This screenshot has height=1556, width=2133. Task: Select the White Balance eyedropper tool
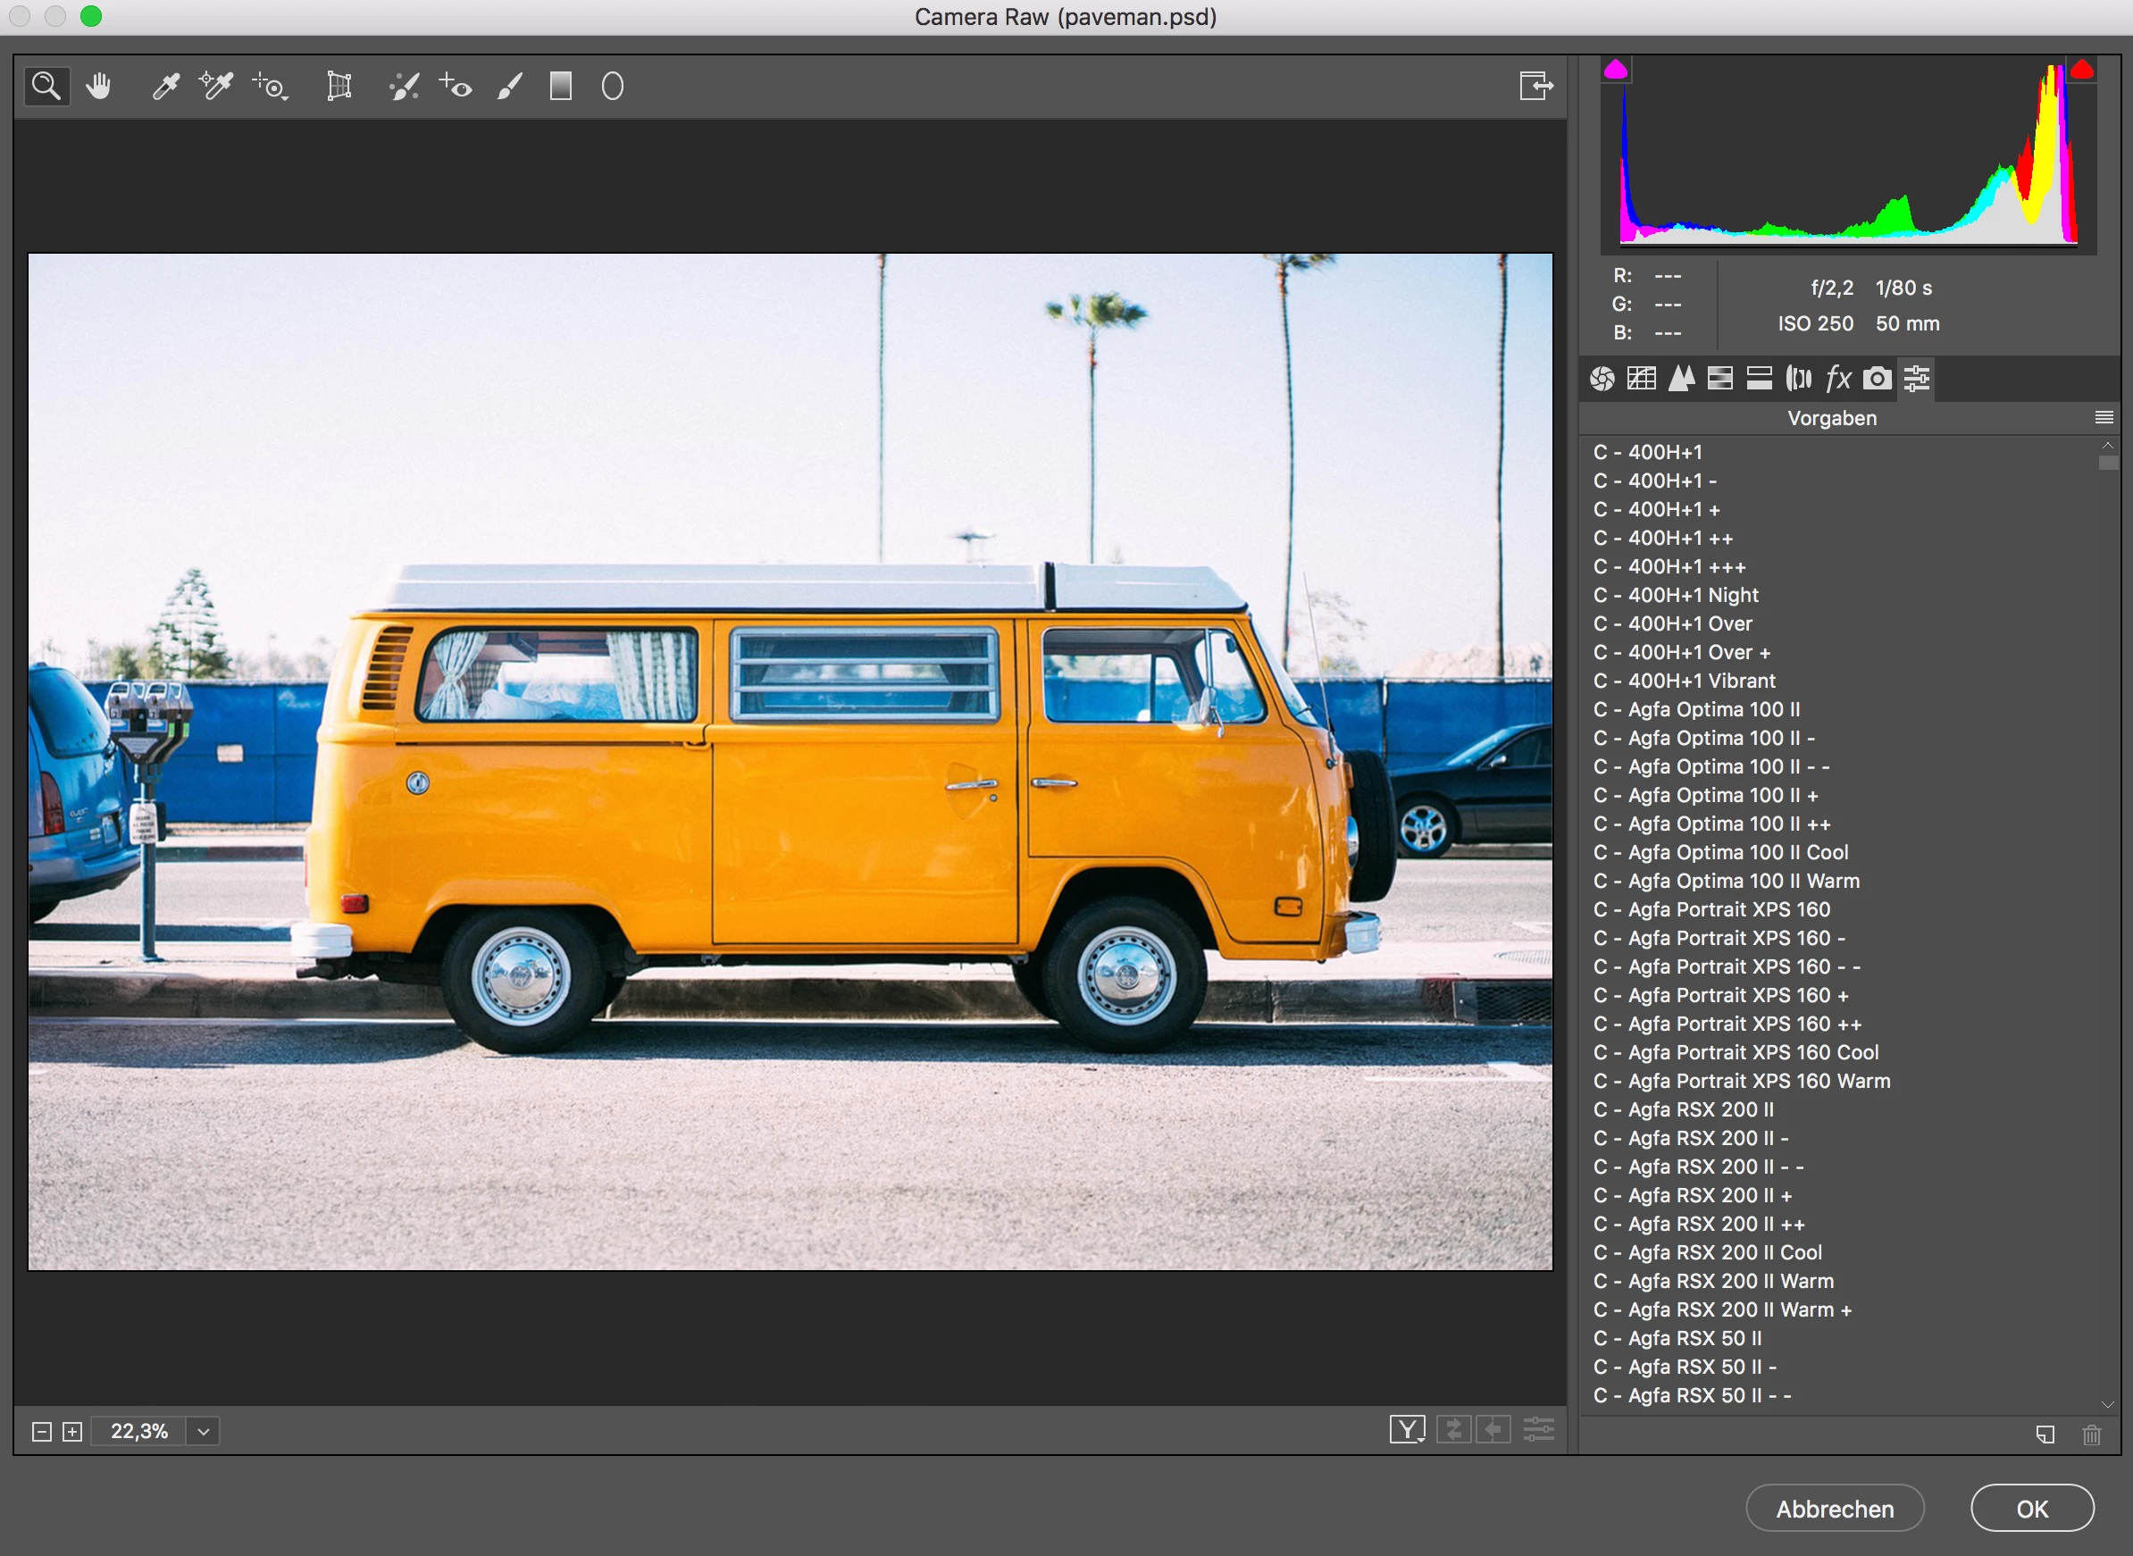click(x=166, y=87)
